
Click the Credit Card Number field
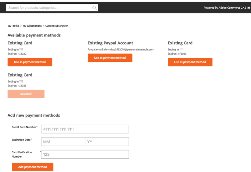pos(85,129)
